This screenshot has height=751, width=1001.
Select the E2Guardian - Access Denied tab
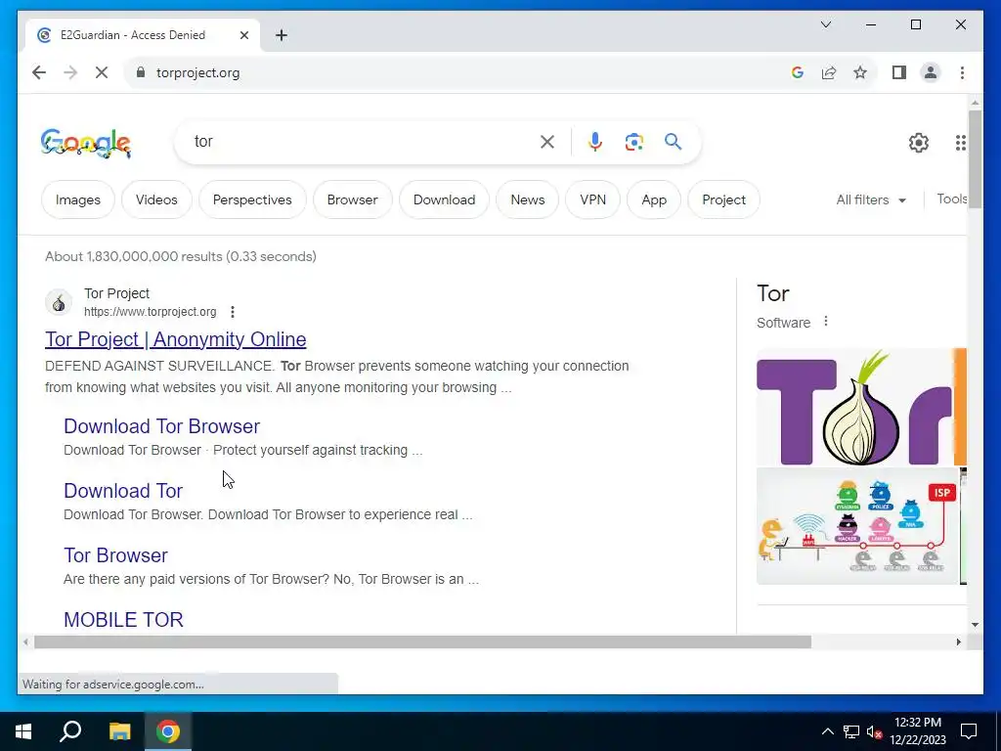[143, 35]
